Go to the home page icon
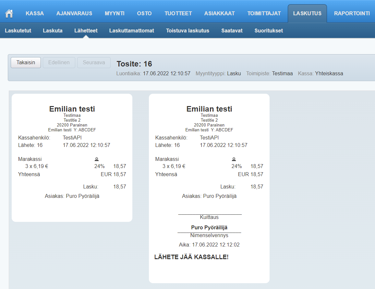The image size is (375, 289). pos(9,14)
